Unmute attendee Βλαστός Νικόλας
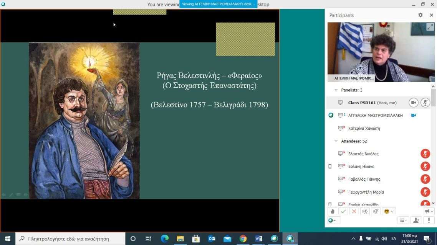Image resolution: width=437 pixels, height=245 pixels. [x=425, y=154]
